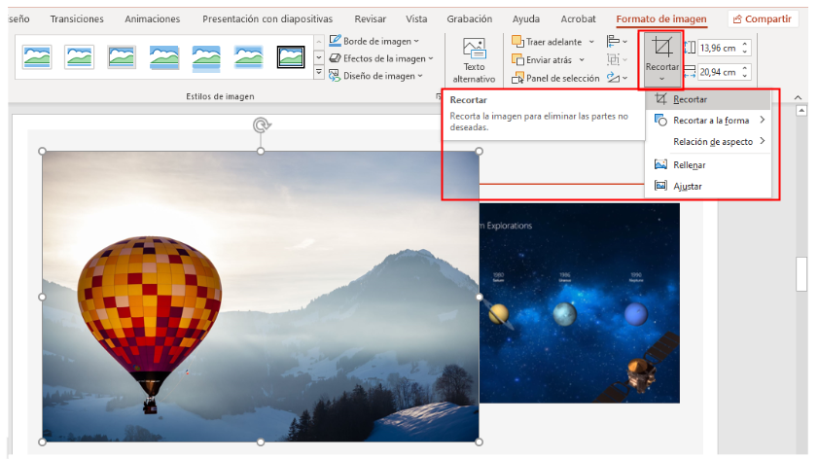This screenshot has width=819, height=459.
Task: Open the Revisar tab
Action: pos(370,19)
